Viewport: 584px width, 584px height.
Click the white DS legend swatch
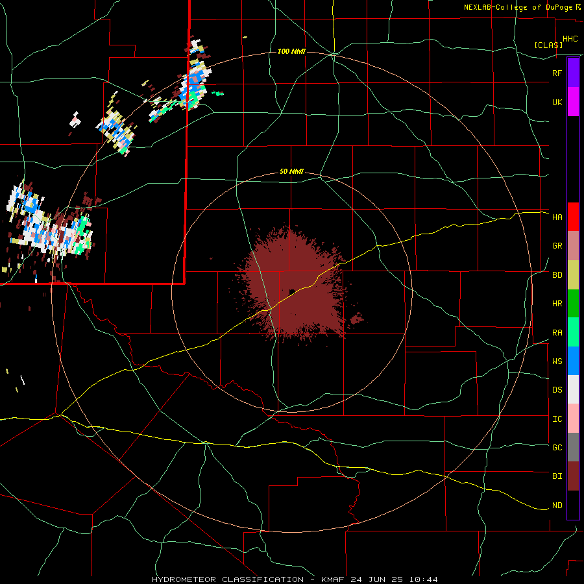click(x=573, y=389)
